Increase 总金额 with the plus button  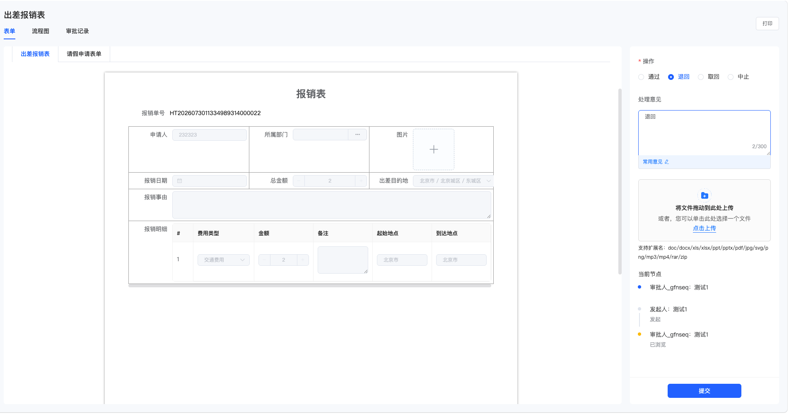point(361,181)
